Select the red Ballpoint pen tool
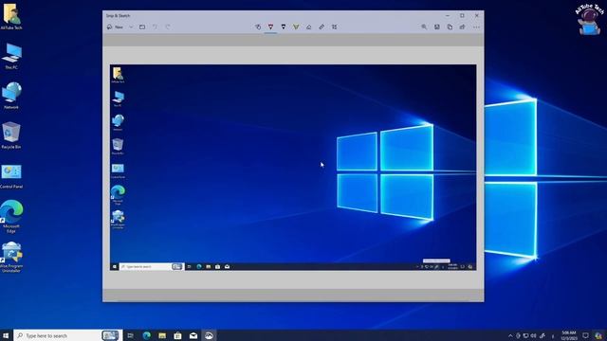The width and height of the screenshot is (607, 341). pos(270,27)
